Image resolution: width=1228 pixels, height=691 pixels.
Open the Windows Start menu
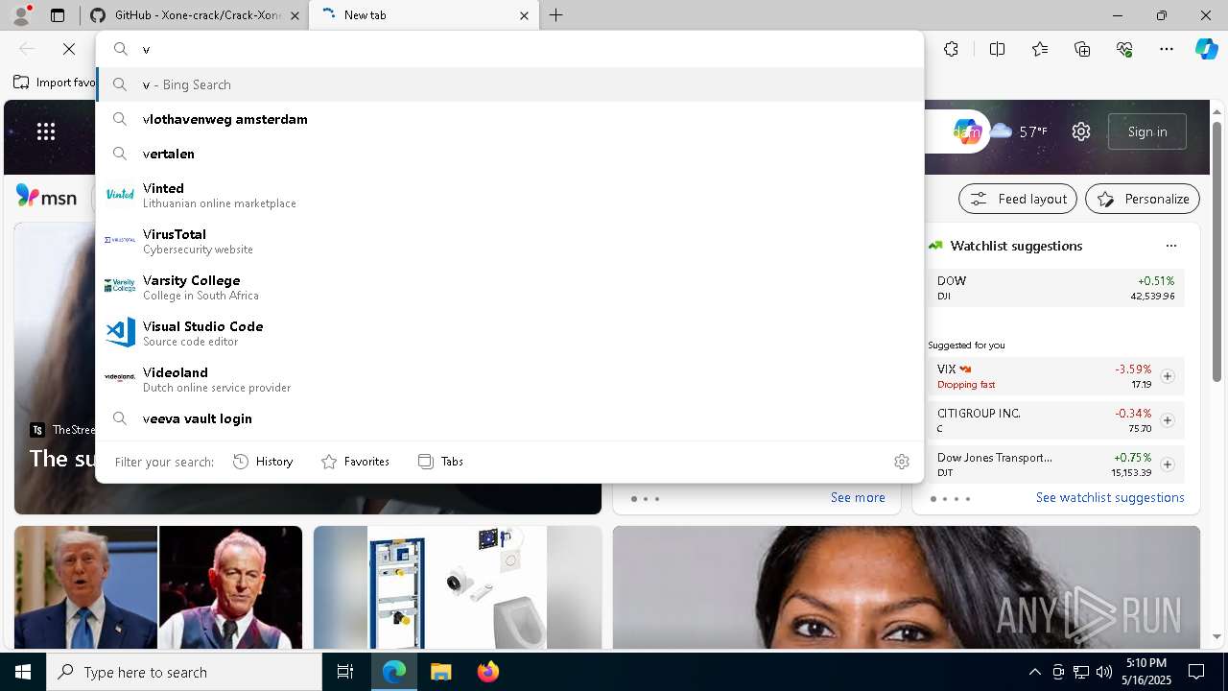23,672
